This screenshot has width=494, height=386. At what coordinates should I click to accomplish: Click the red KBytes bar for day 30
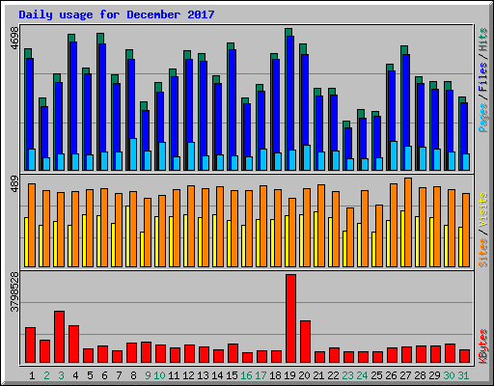[x=450, y=353]
